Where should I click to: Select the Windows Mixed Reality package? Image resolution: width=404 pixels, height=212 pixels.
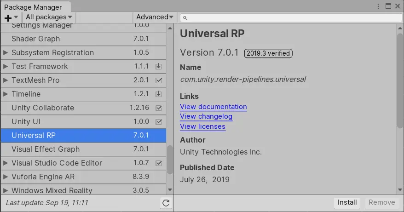pos(83,189)
